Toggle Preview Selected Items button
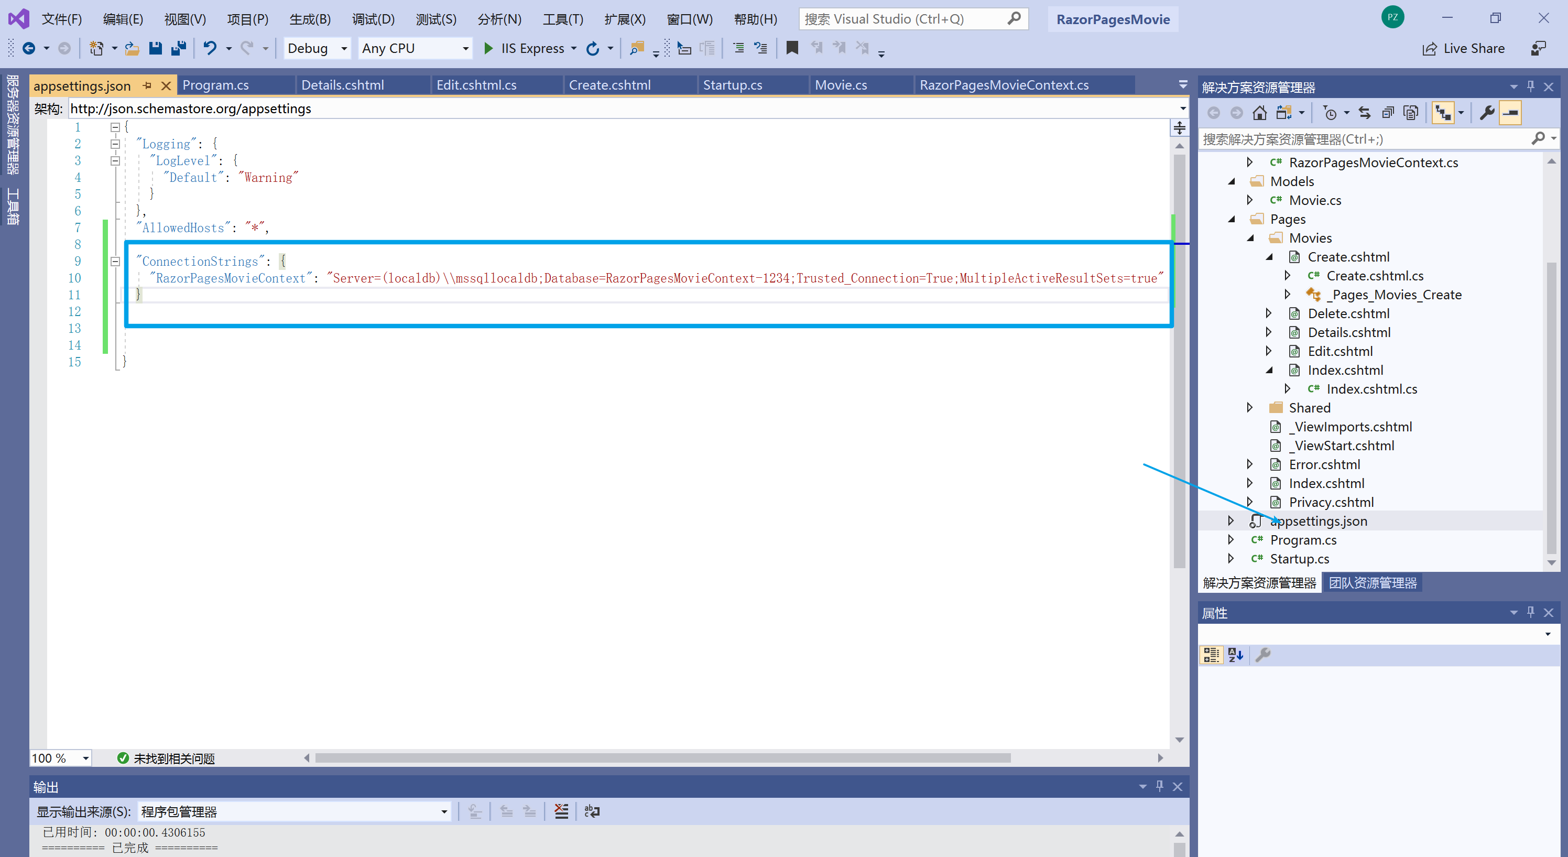Image resolution: width=1568 pixels, height=857 pixels. [x=1510, y=113]
